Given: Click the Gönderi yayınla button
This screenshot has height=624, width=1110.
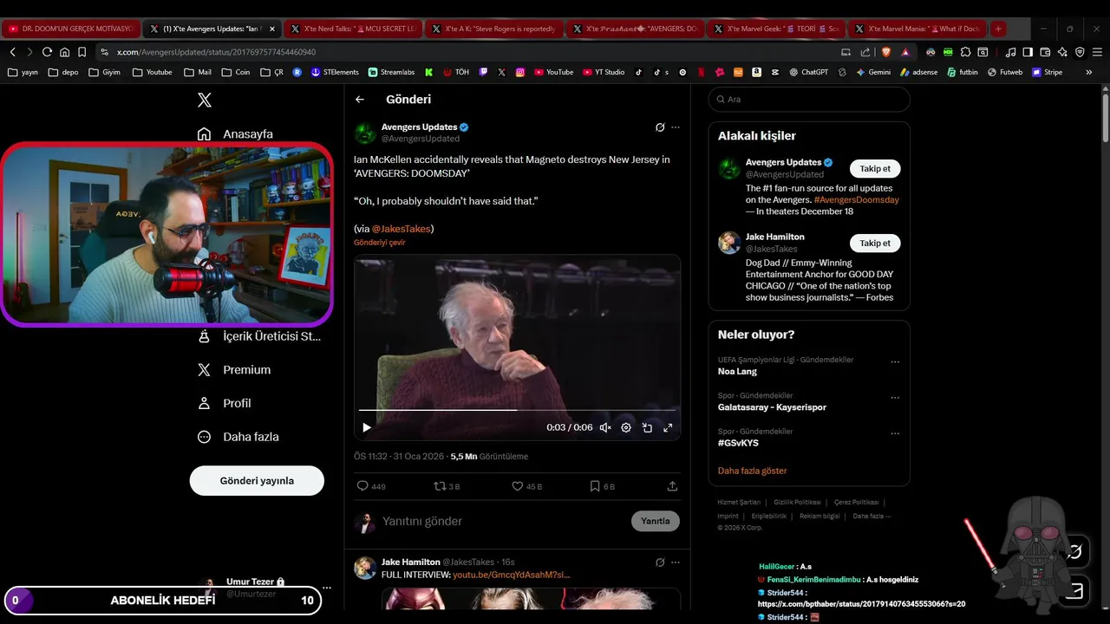Looking at the screenshot, I should (257, 481).
